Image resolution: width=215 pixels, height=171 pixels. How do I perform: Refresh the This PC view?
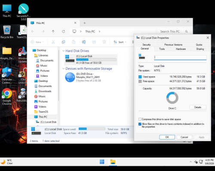coord(63,31)
